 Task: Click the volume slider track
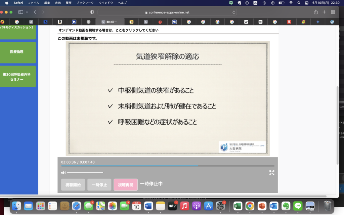(x=85, y=173)
